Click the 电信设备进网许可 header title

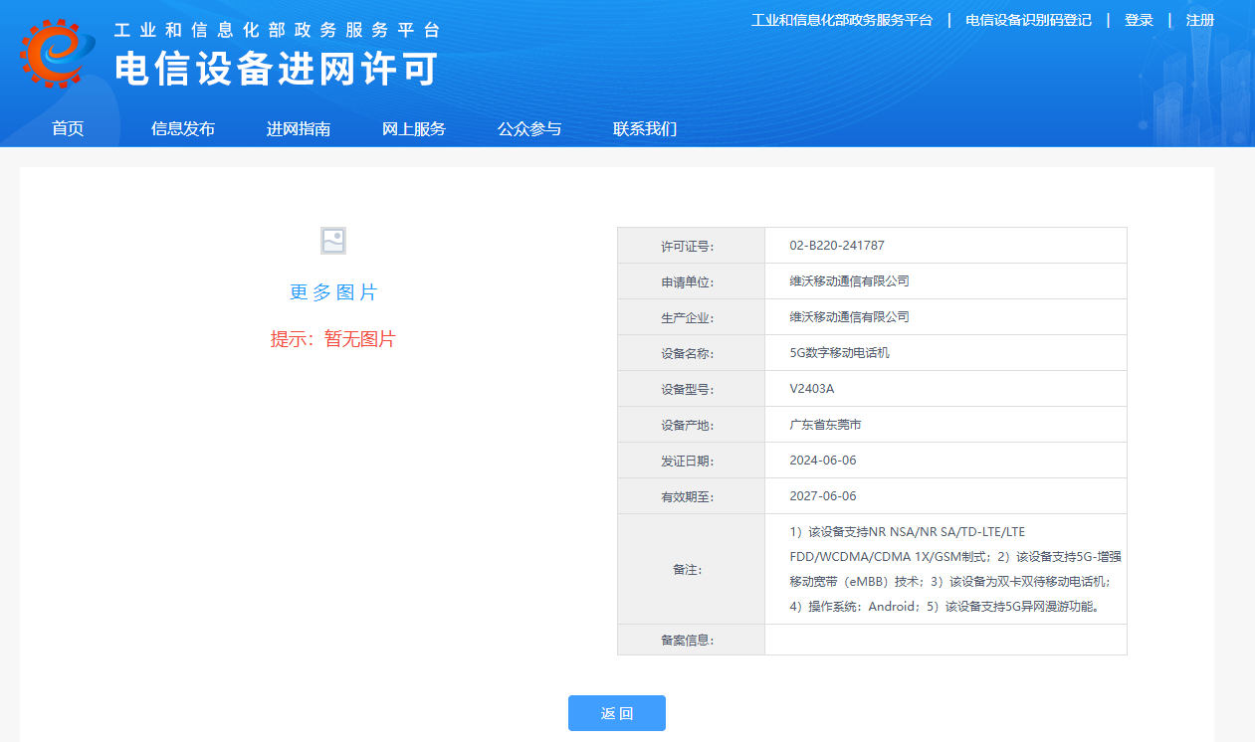point(277,69)
